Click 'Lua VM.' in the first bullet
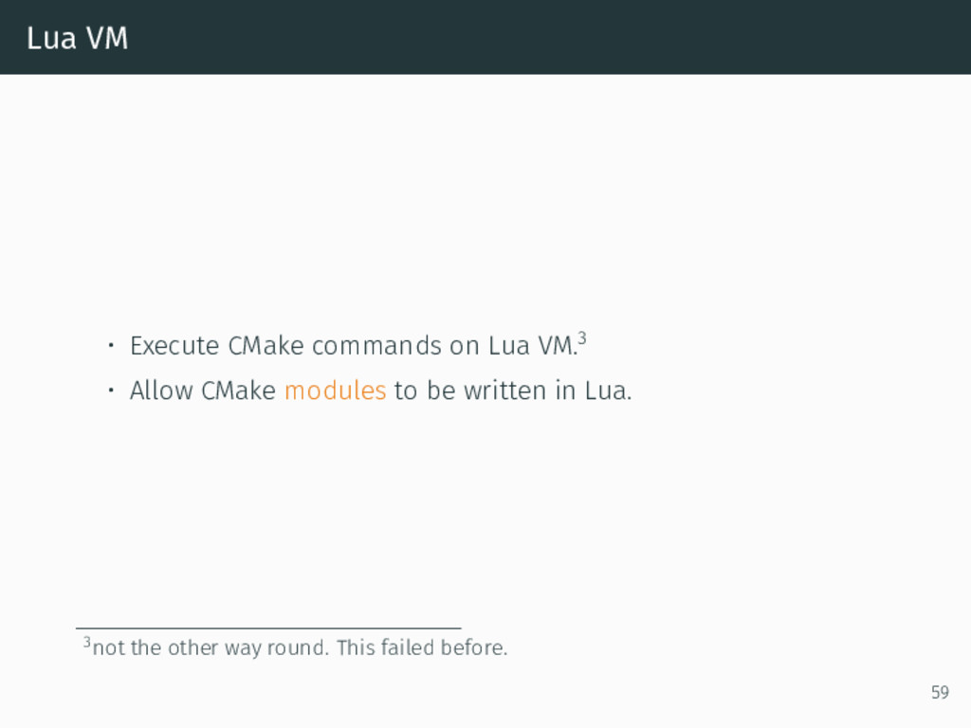The width and height of the screenshot is (971, 728). click(533, 345)
